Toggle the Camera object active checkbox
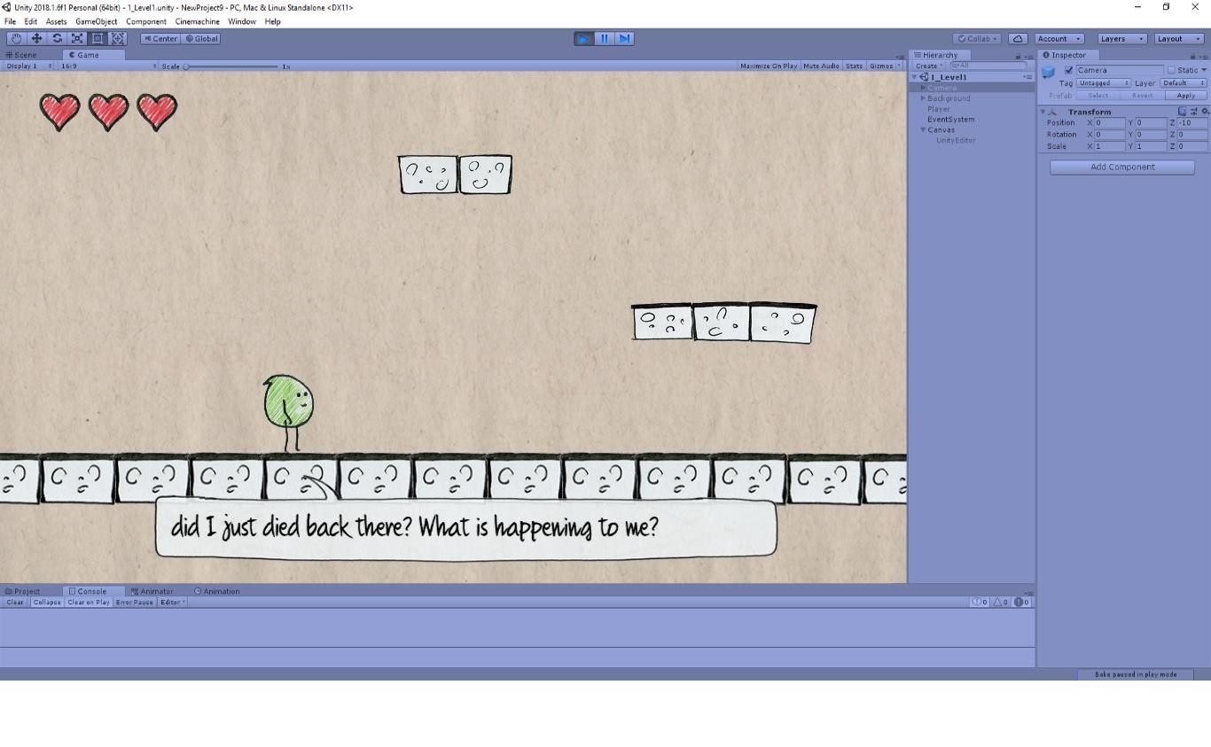The image size is (1211, 747). (x=1068, y=70)
